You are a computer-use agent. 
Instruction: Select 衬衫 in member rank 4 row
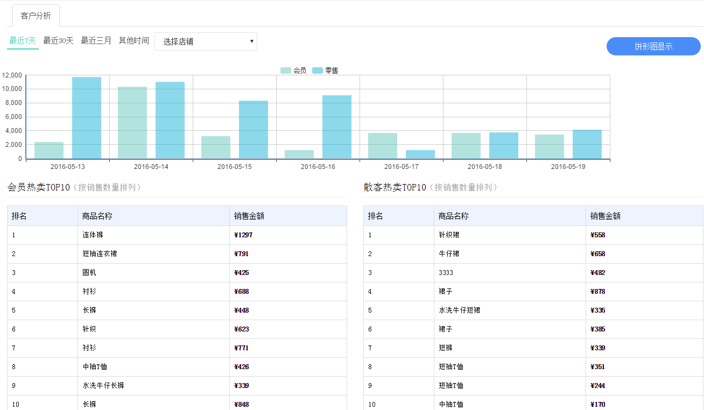(x=89, y=292)
